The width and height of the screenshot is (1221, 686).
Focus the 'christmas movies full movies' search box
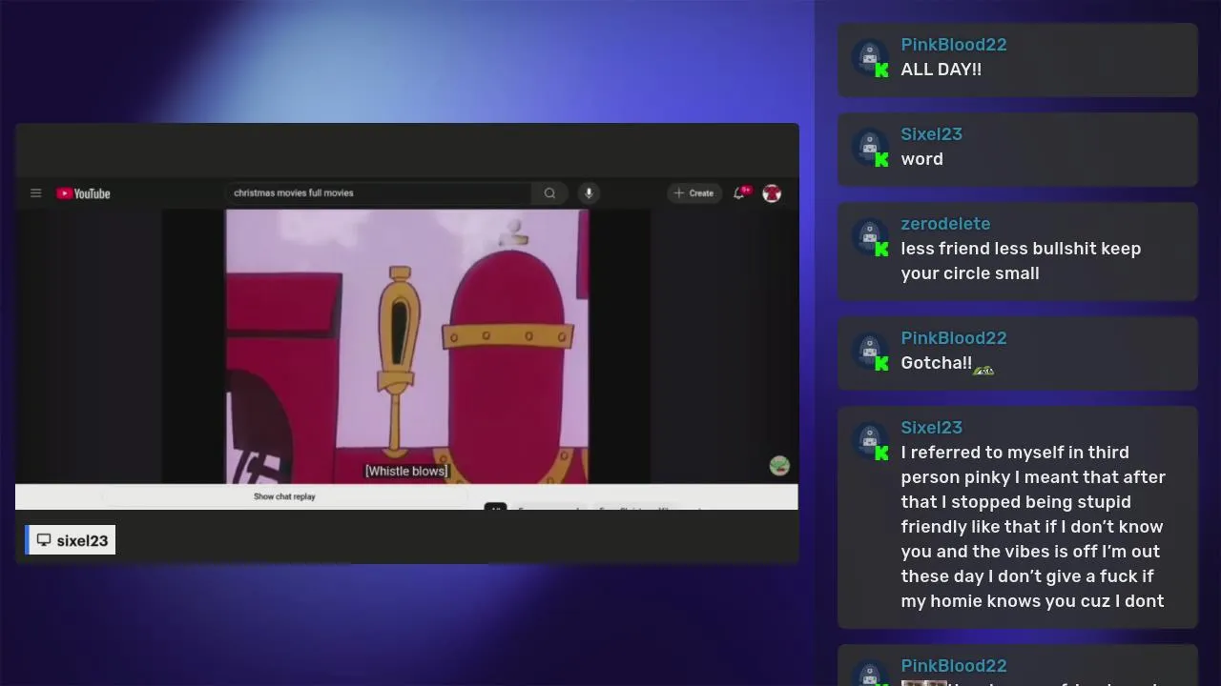pyautogui.click(x=378, y=192)
